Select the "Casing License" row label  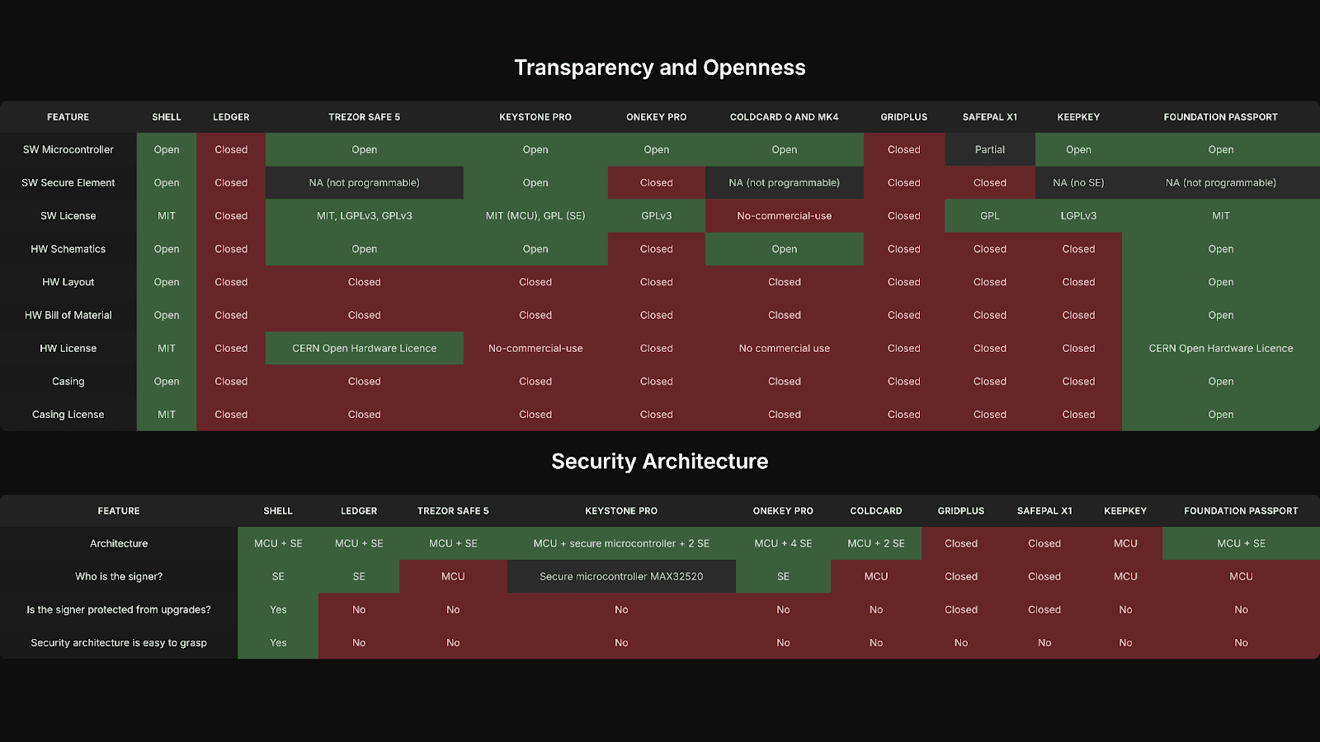68,415
